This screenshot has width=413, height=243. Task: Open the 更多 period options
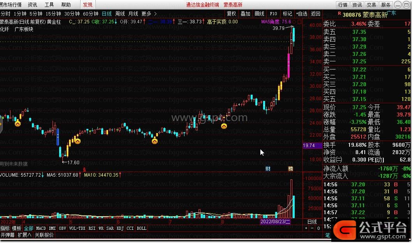click(x=146, y=14)
